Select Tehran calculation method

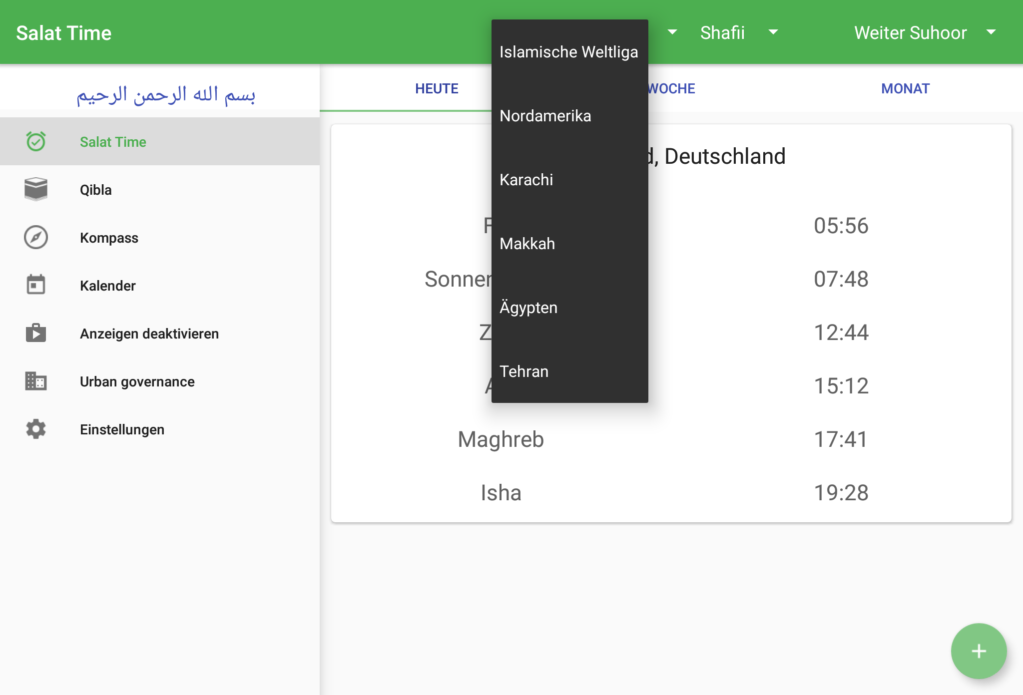tap(524, 371)
